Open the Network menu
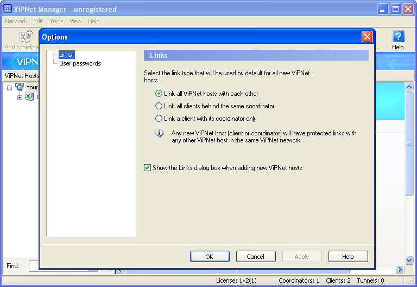417x287 pixels. 16,21
